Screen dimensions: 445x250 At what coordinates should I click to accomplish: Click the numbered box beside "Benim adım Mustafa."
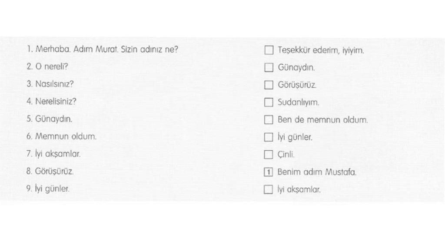coord(269,172)
